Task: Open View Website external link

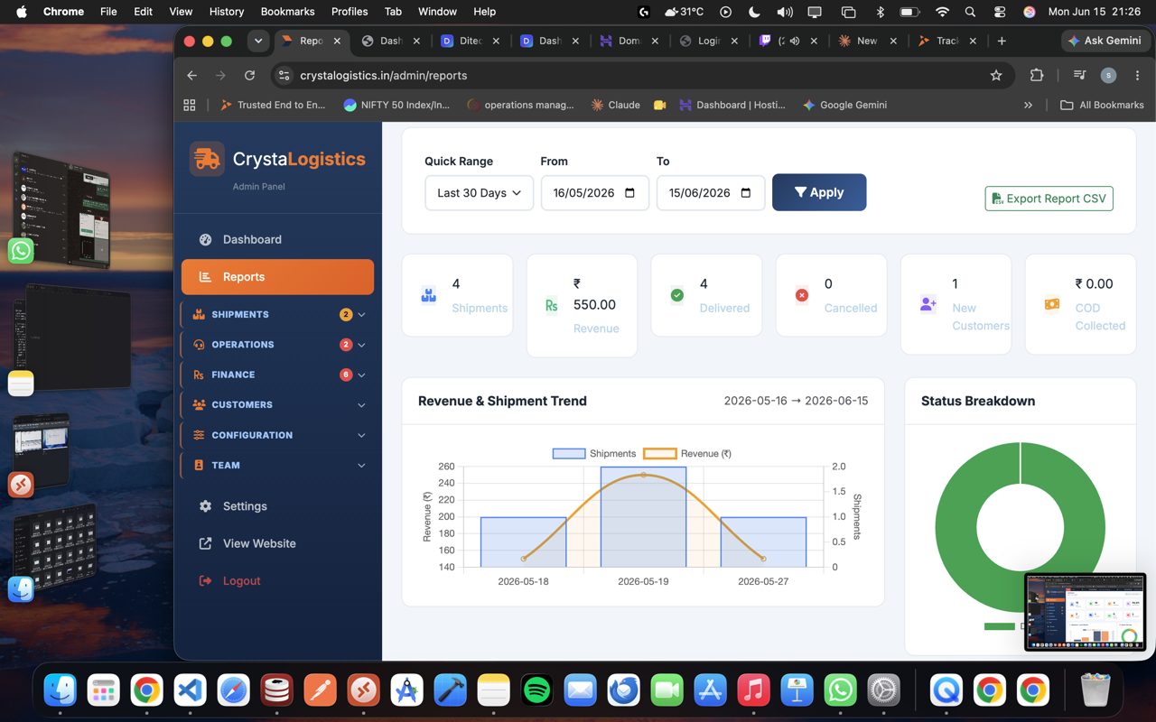Action: pyautogui.click(x=247, y=543)
